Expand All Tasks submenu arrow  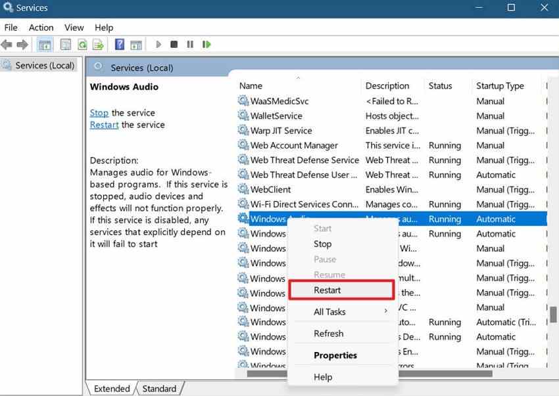[386, 311]
